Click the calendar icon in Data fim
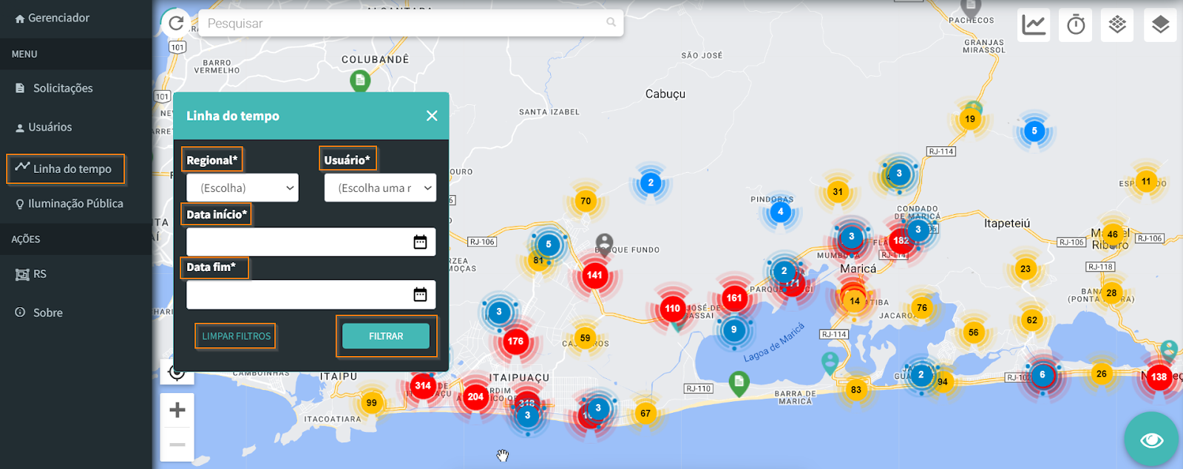This screenshot has height=469, width=1183. click(x=420, y=295)
